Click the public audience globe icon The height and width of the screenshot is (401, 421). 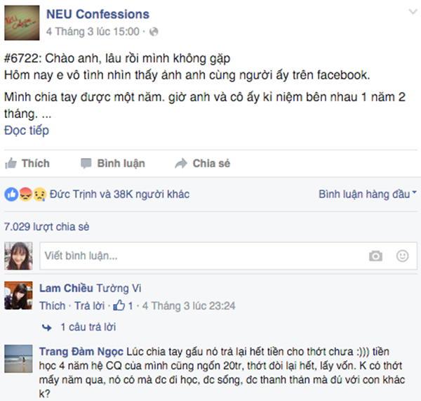pyautogui.click(x=154, y=32)
